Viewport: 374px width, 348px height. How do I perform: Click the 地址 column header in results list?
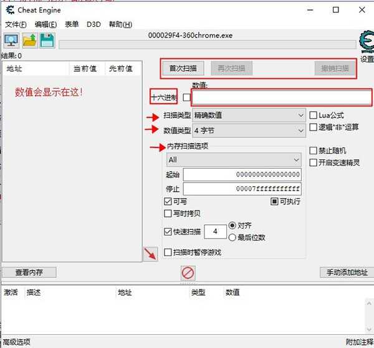pos(36,69)
